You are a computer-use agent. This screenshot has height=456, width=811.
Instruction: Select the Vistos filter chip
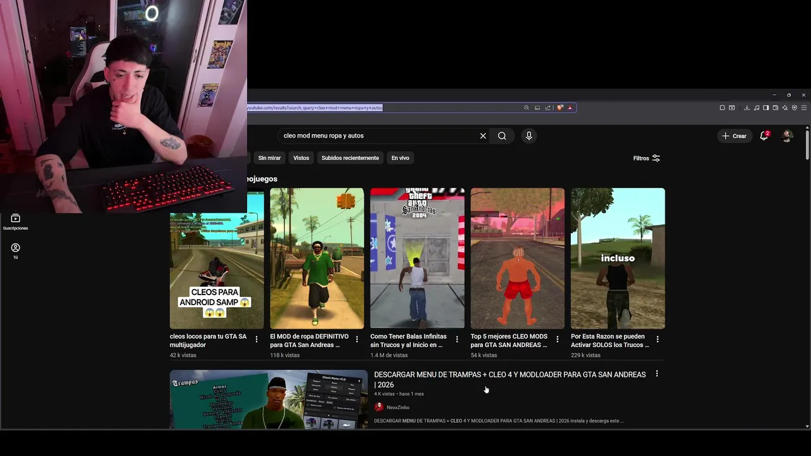pyautogui.click(x=301, y=158)
